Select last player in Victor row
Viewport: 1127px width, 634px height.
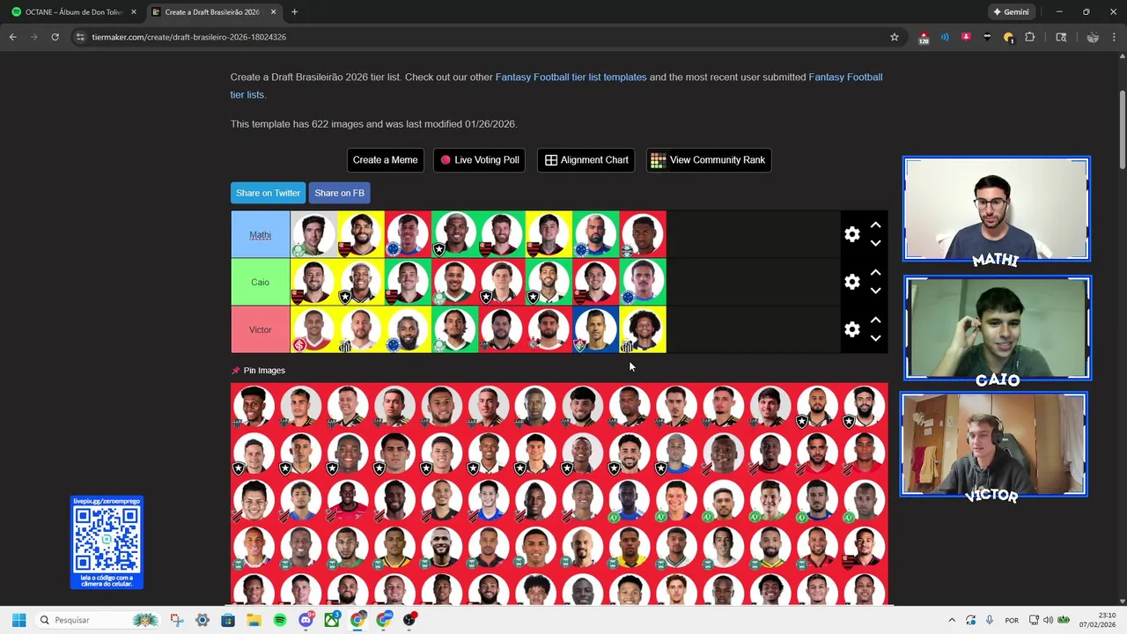(x=643, y=329)
